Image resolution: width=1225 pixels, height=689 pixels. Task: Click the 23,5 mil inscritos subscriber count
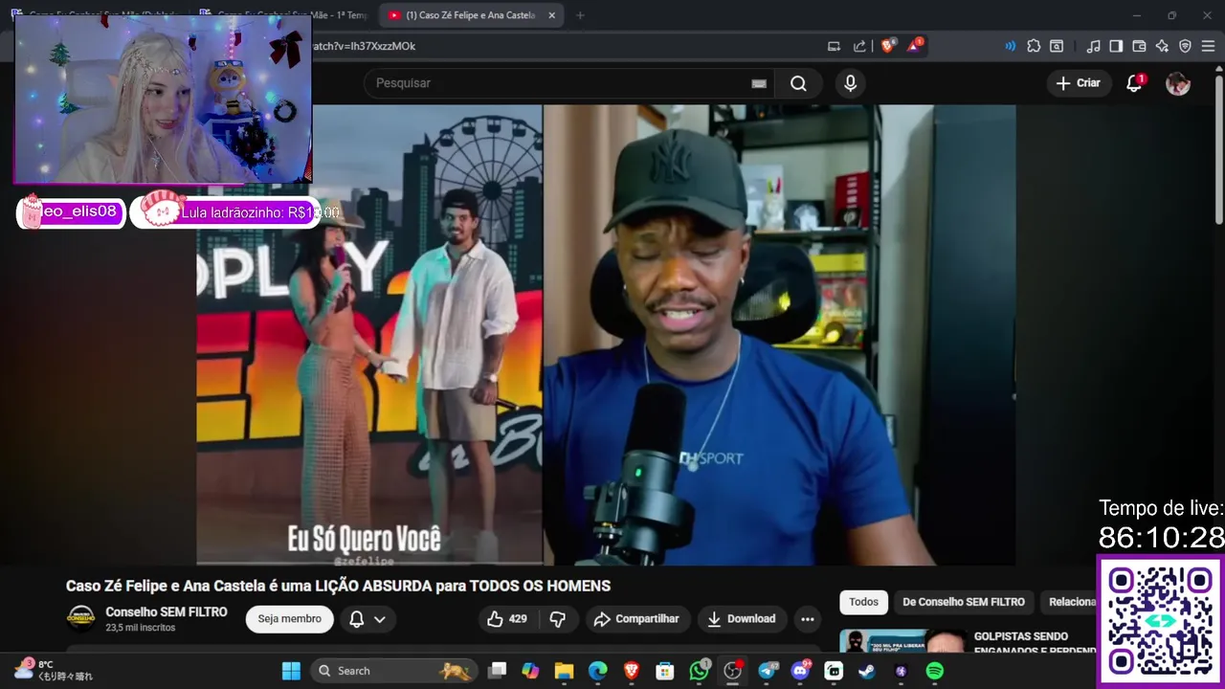pos(140,628)
